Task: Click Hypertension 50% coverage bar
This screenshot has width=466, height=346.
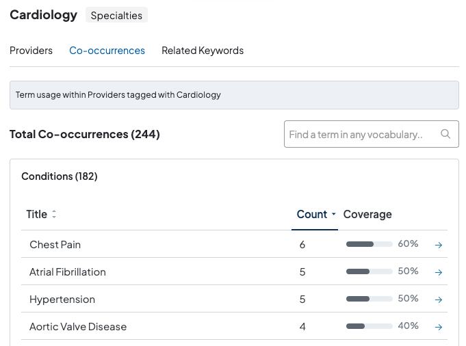Action: click(370, 299)
